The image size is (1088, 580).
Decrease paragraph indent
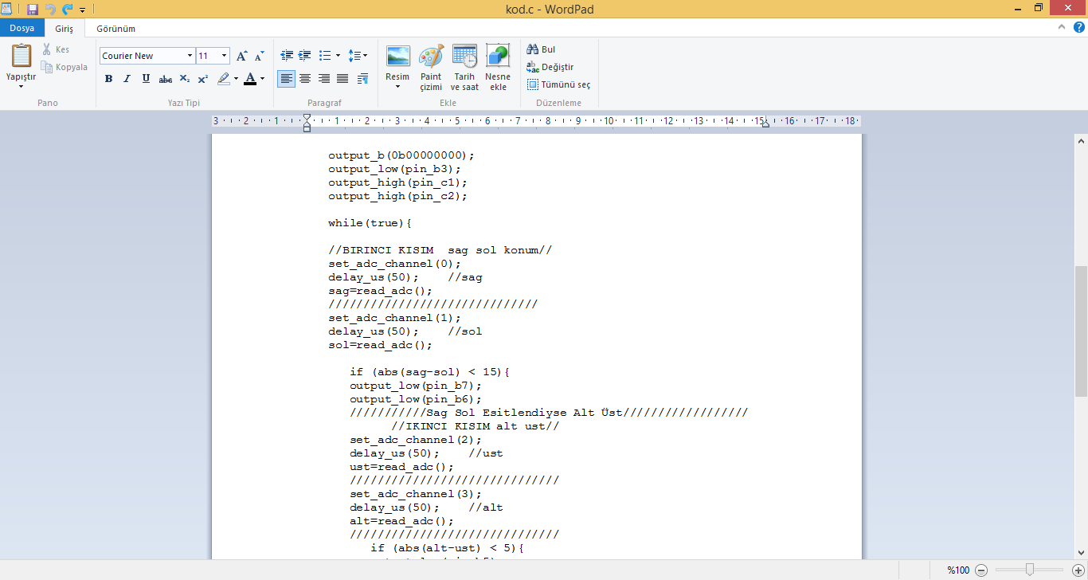[288, 56]
